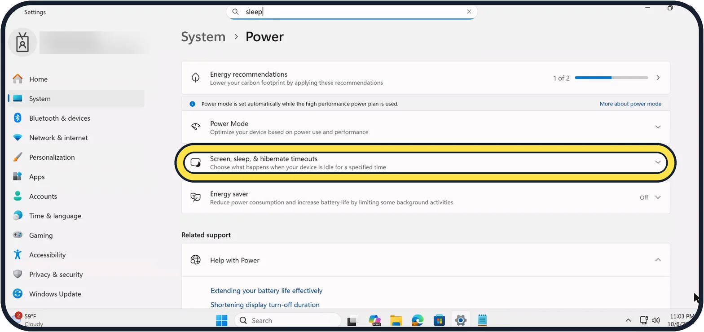Viewport: 704px width, 332px height.
Task: Click the taskbar volume icon
Action: 656,320
